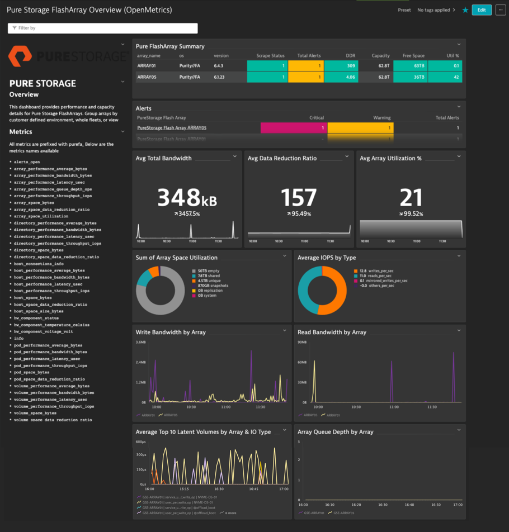This screenshot has width=509, height=532.
Task: Toggle ARRAY05 series in Read Bandwidth legend
Action: pyautogui.click(x=308, y=415)
